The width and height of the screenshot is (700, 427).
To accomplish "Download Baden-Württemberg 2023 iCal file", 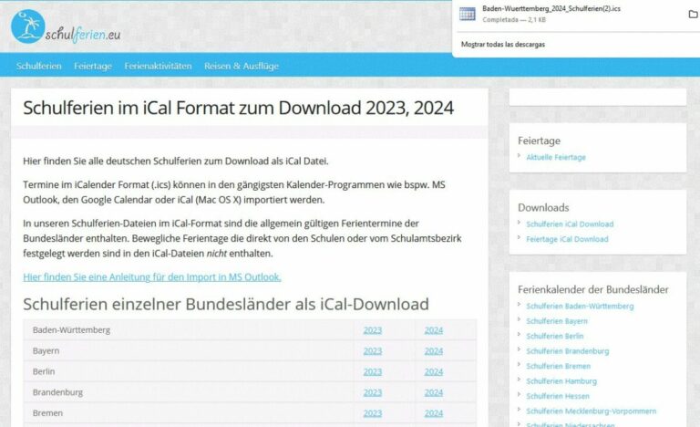I will (x=372, y=330).
